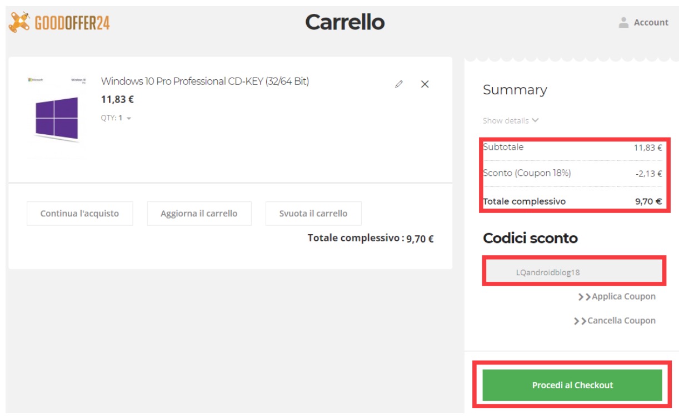Open the Windows 10 Pro Professional CD-KEY title

click(x=205, y=82)
